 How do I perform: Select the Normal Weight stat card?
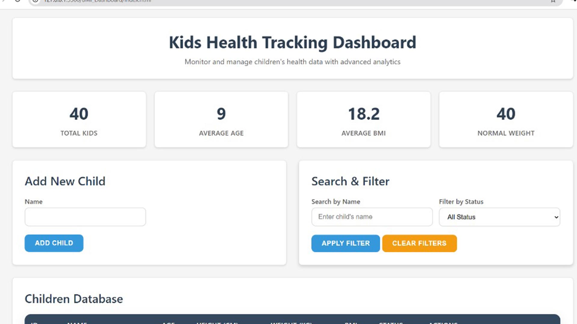tap(506, 119)
